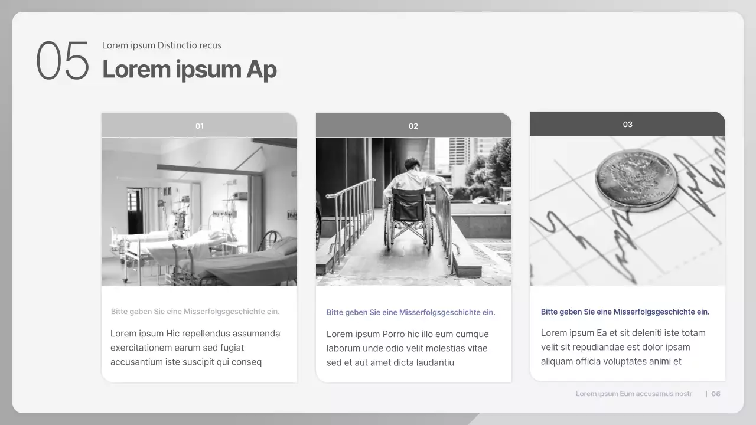
Task: Click the 'Porro hic illo eum' body text
Action: [408, 348]
